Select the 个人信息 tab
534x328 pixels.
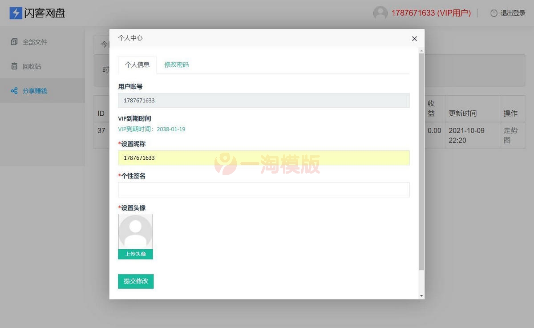[137, 64]
